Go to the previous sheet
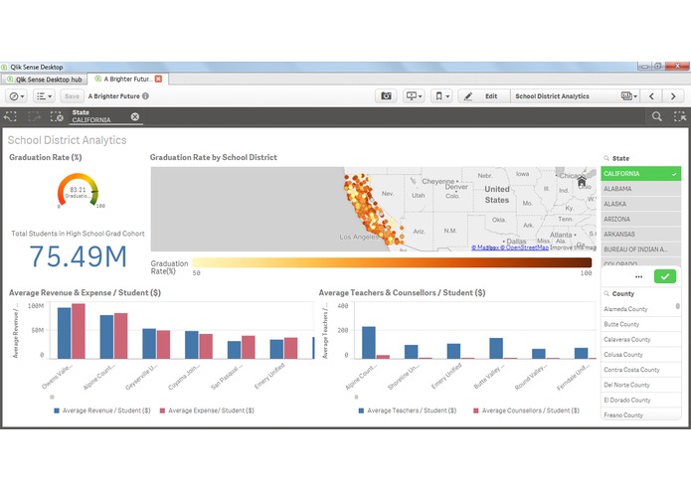The height and width of the screenshot is (491, 691). [651, 96]
